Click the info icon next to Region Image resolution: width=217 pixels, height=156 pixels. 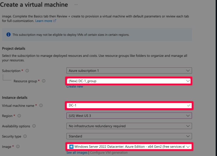19,116
